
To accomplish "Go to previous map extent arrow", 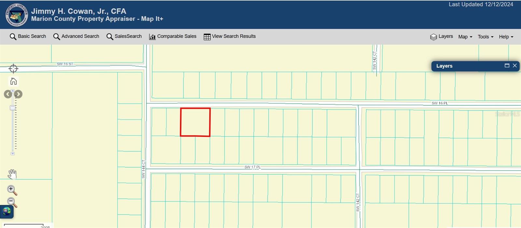I will (x=7, y=94).
